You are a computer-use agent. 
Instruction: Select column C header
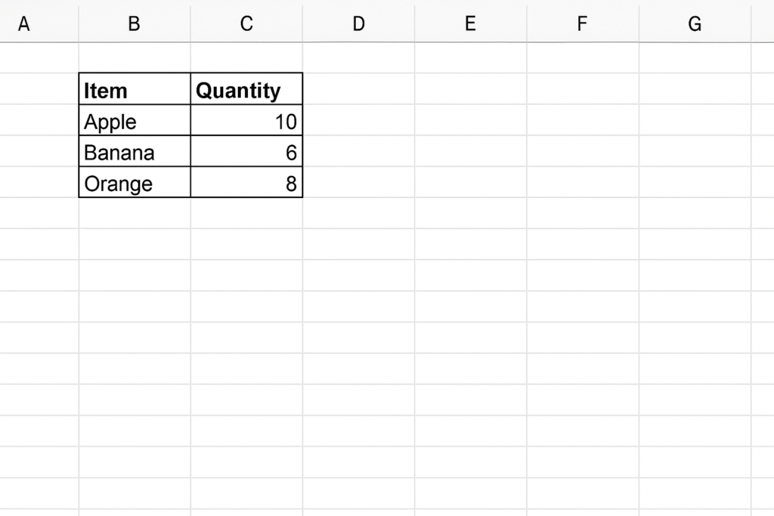click(246, 23)
